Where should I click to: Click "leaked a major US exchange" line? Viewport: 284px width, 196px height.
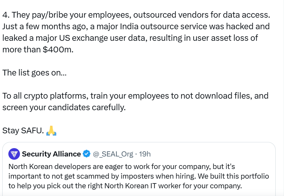coord(130,38)
